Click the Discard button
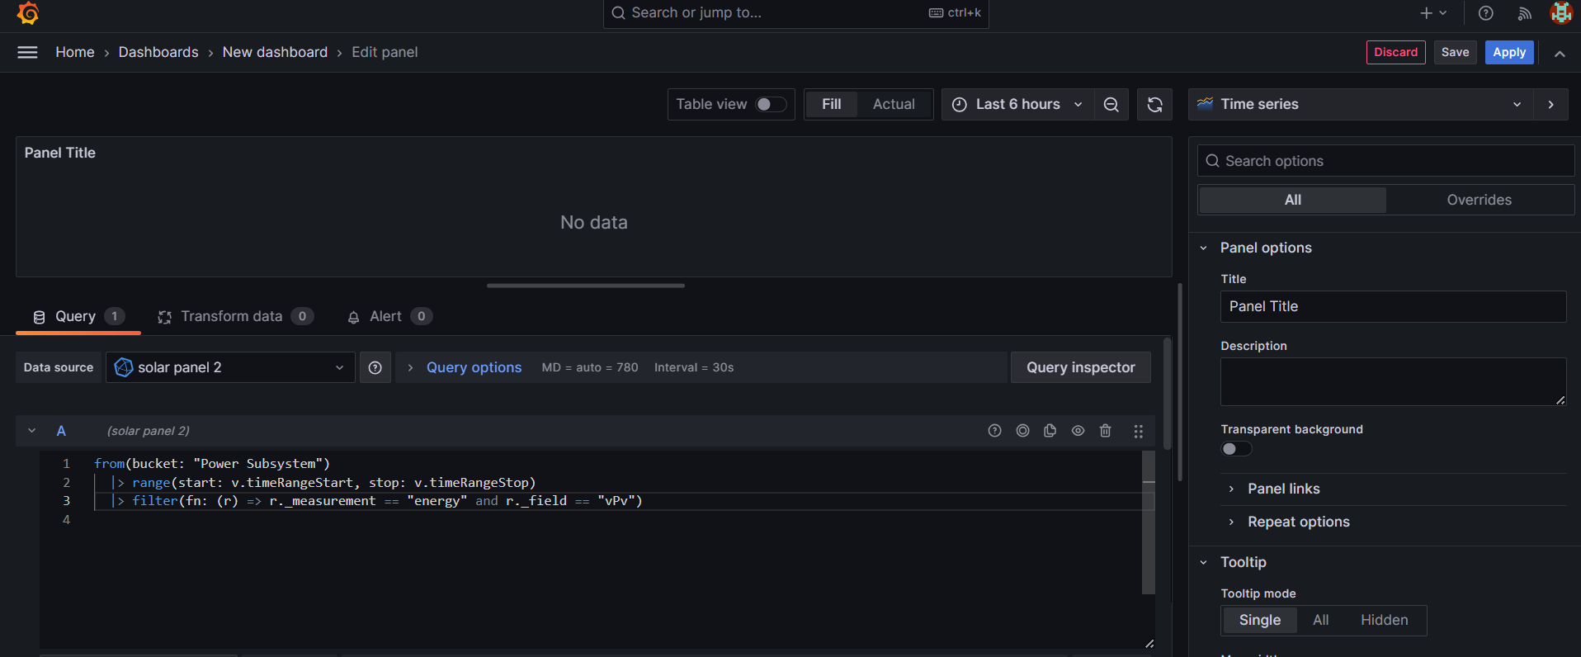The width and height of the screenshot is (1581, 657). tap(1395, 52)
